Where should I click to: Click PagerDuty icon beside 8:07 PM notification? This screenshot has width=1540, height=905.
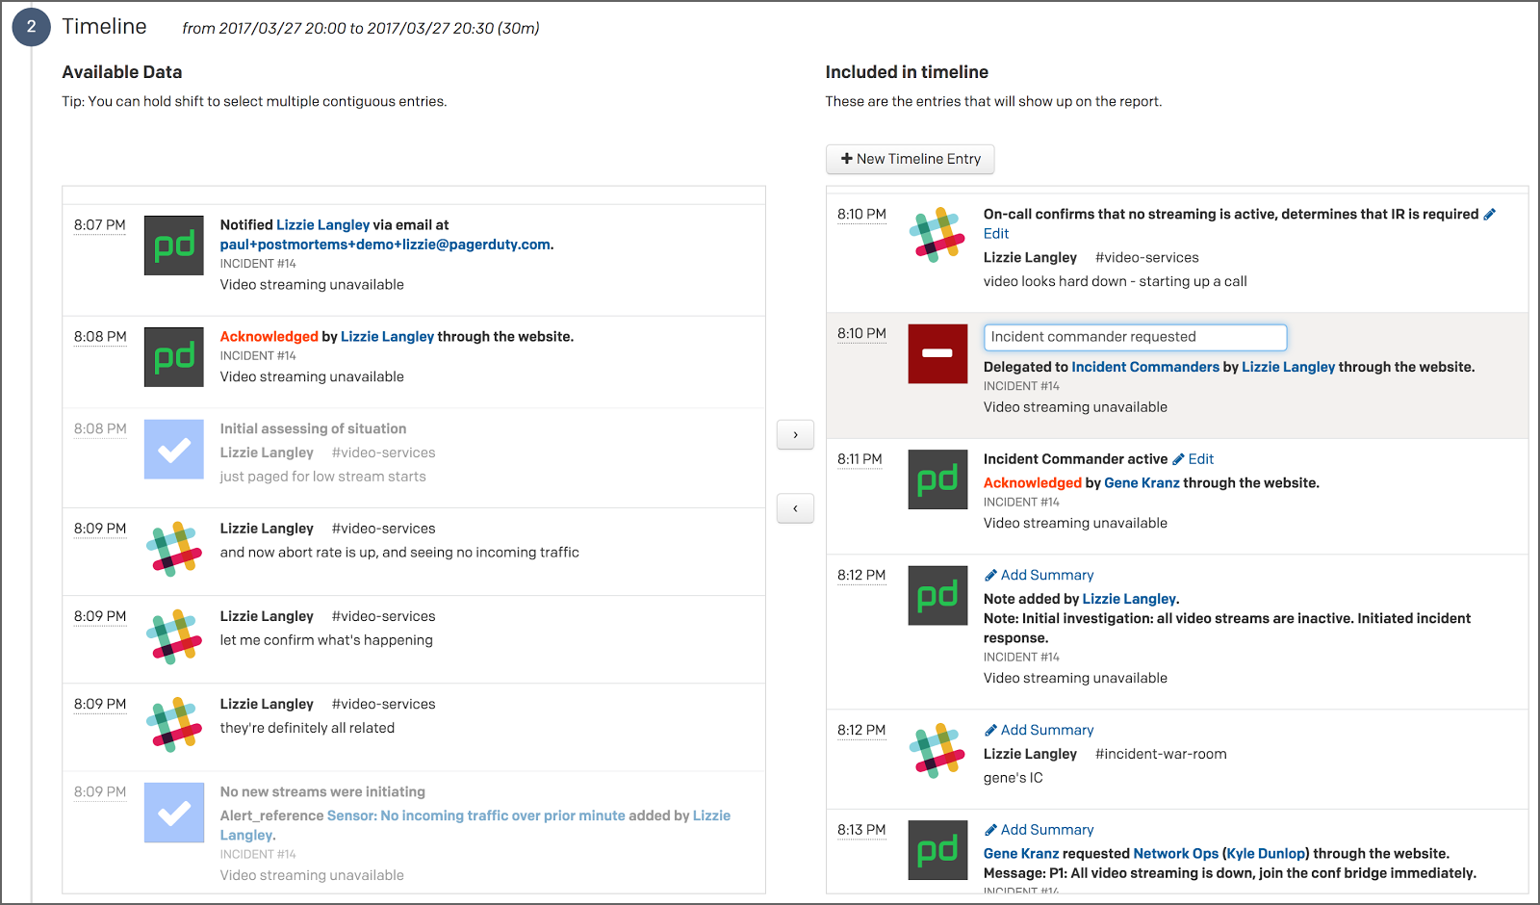click(x=173, y=246)
